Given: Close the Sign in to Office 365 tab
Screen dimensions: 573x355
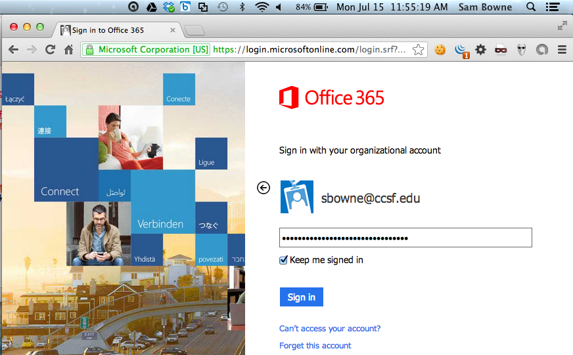Looking at the screenshot, I should coord(172,30).
